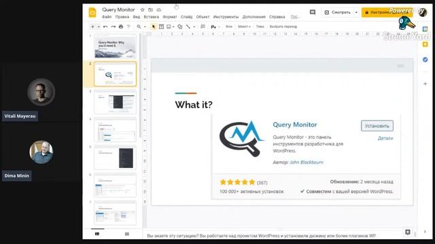Click the move-to-folder icon beside the title
The width and height of the screenshot is (435, 244).
pos(150,9)
